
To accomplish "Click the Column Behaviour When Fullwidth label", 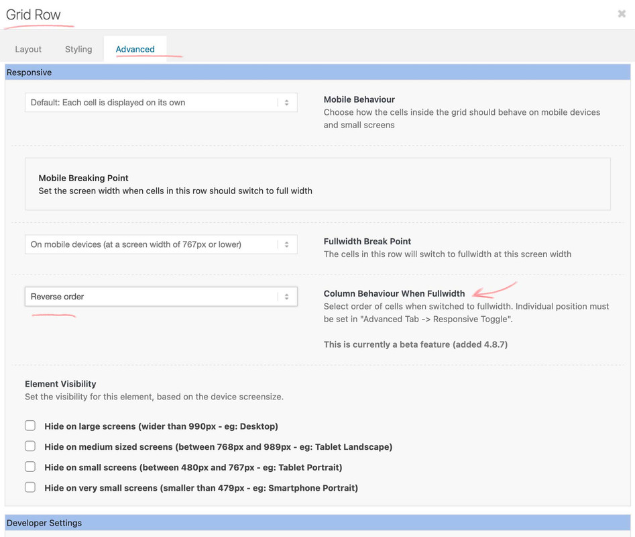I will [x=394, y=293].
